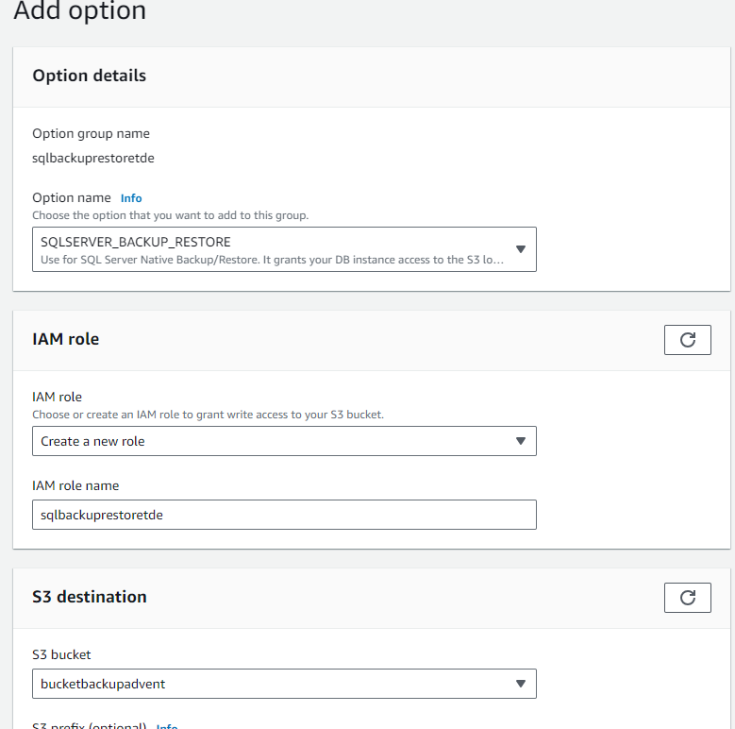This screenshot has width=735, height=729.
Task: Click the Option name dropdown arrow
Action: click(x=520, y=249)
